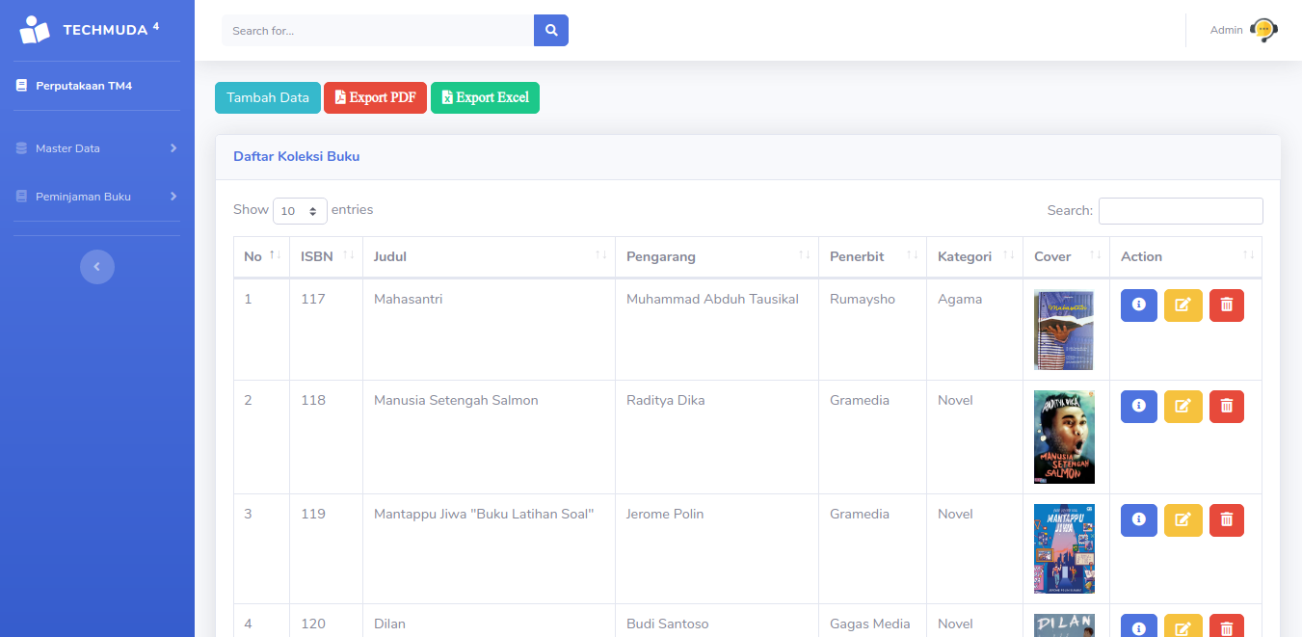Screen dimensions: 1302x637
Task: Sort table by Kategori column
Action: pos(974,256)
